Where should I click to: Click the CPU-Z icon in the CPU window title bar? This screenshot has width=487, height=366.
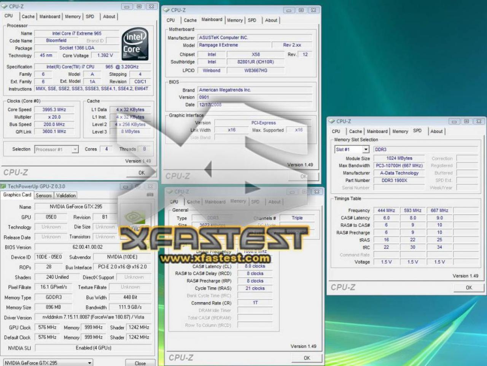click(5, 6)
